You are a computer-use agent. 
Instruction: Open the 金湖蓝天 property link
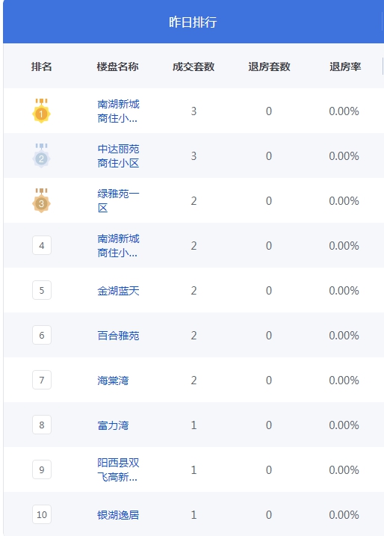[x=118, y=291]
